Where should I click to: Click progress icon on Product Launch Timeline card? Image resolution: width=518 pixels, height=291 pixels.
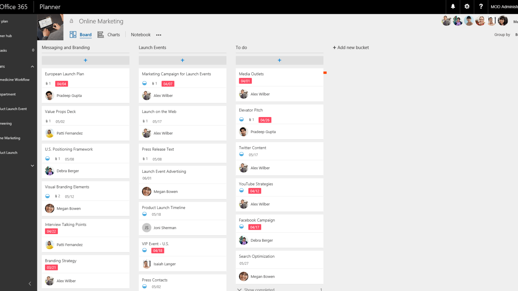[144, 214]
